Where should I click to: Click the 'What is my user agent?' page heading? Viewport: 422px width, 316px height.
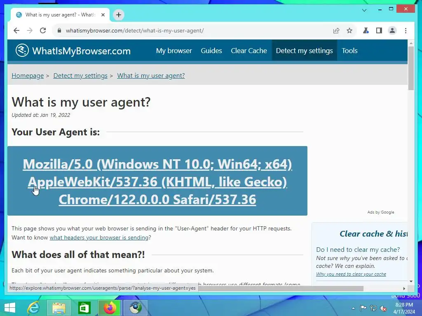[81, 102]
